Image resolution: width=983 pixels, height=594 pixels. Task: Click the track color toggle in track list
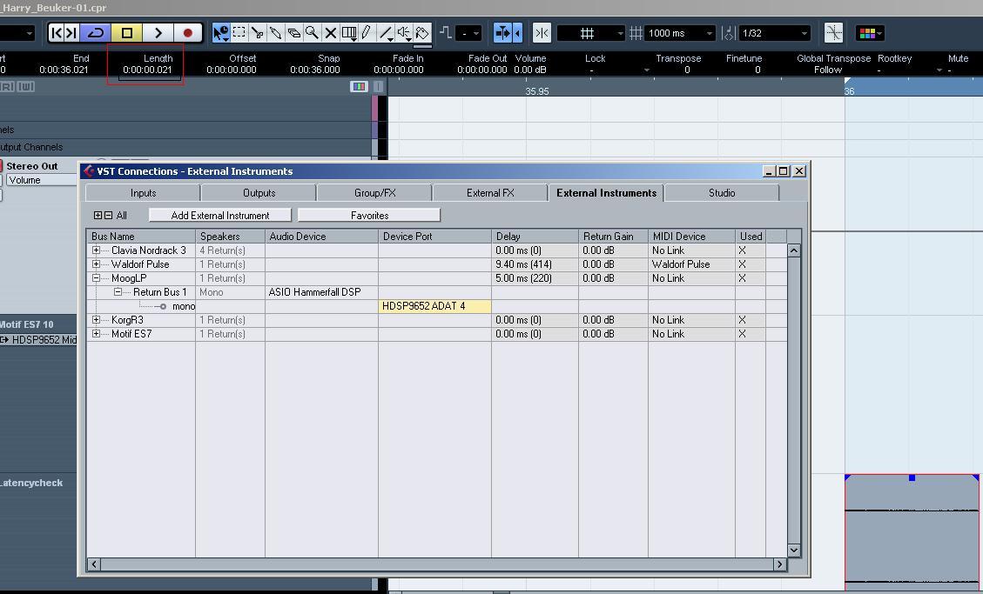[359, 86]
